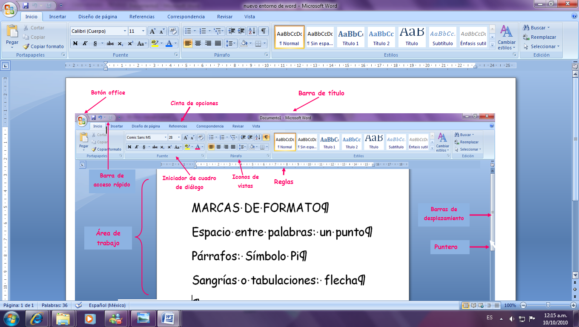
Task: Click the 100% zoom level button
Action: click(x=510, y=305)
